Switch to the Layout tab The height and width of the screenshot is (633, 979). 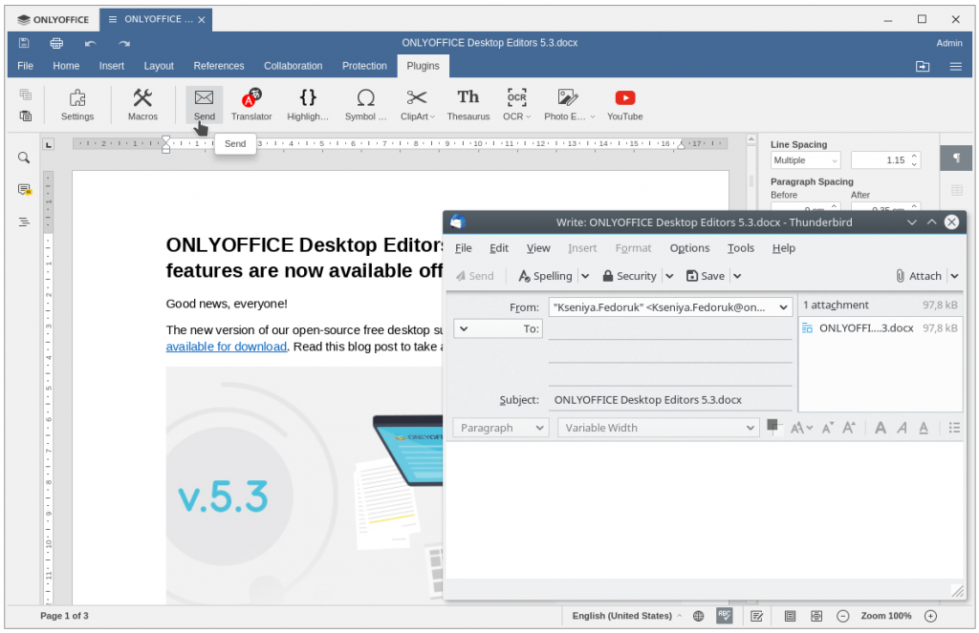point(159,66)
